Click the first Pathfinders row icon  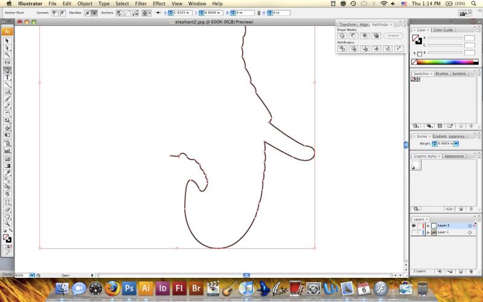point(342,49)
